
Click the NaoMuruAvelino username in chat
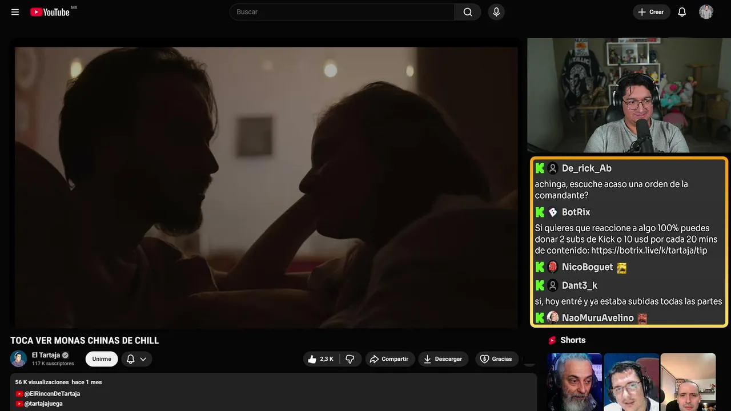coord(598,318)
